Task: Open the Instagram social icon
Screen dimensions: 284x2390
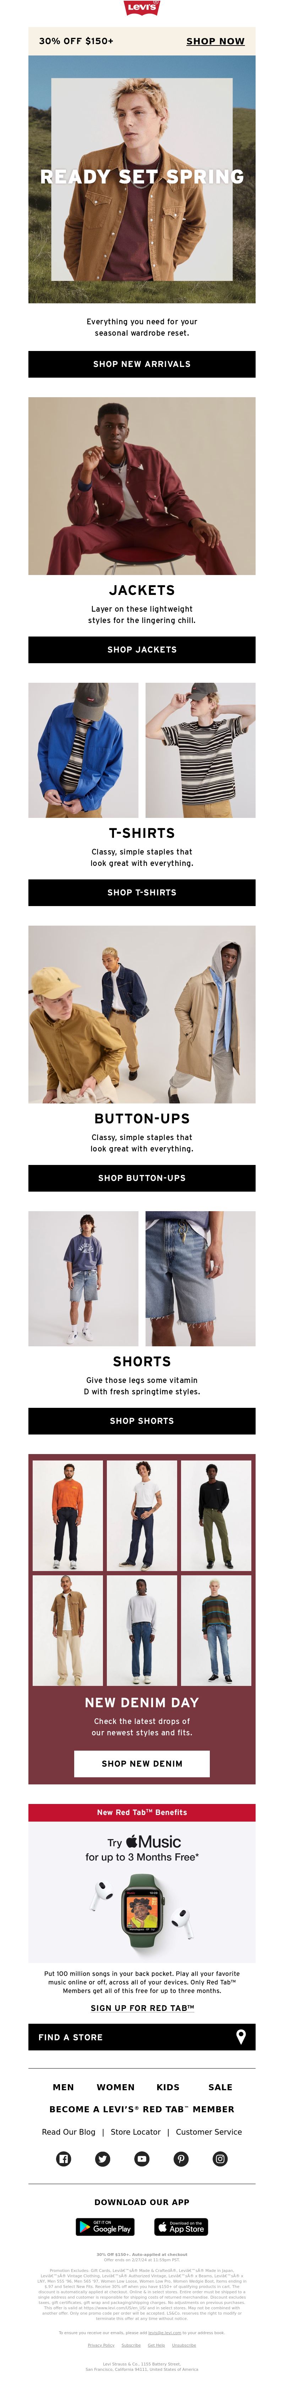Action: coord(220,2158)
